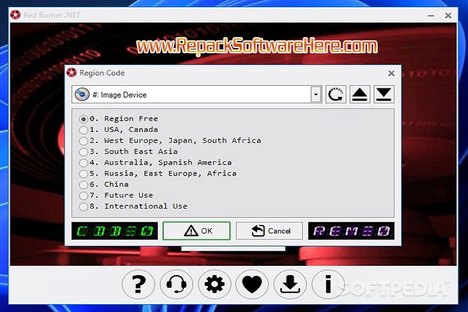Screen dimensions: 468x312
Task: Click the download arrow icon
Action: coord(290,284)
